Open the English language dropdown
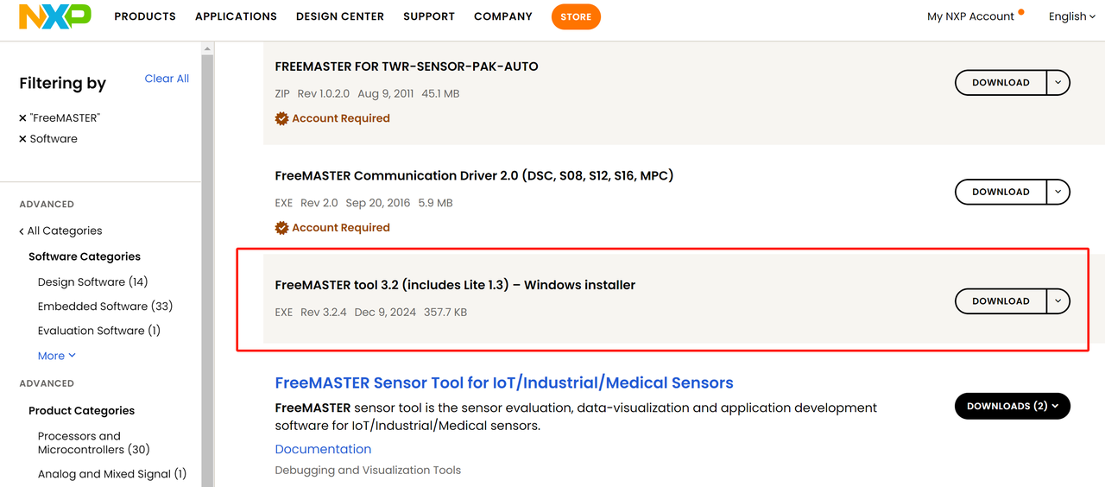Image resolution: width=1105 pixels, height=487 pixels. coord(1072,16)
